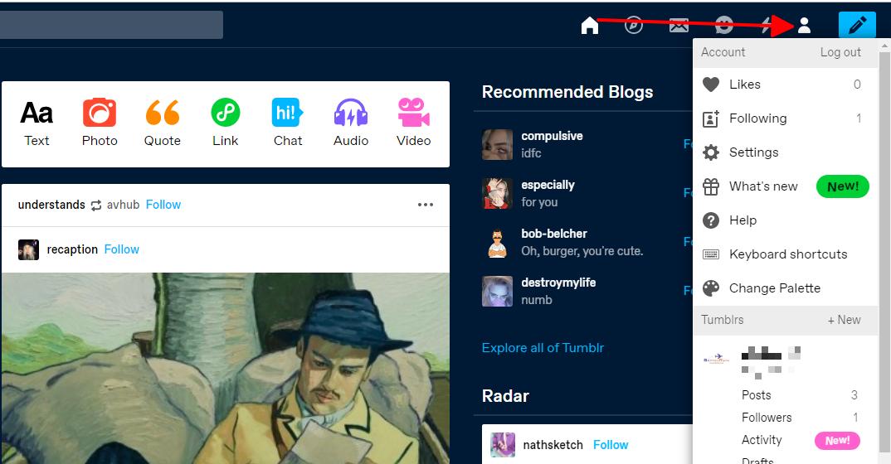Open Help in the account menu
Image resolution: width=891 pixels, height=464 pixels.
click(786, 220)
